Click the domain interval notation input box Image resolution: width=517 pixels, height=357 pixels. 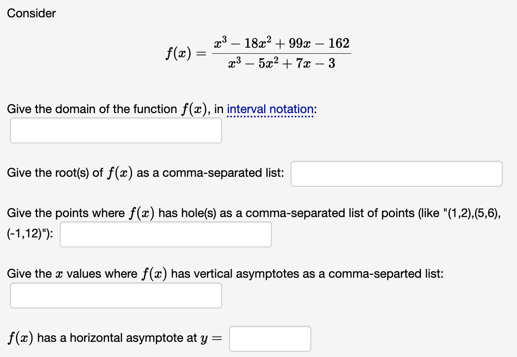pos(116,131)
